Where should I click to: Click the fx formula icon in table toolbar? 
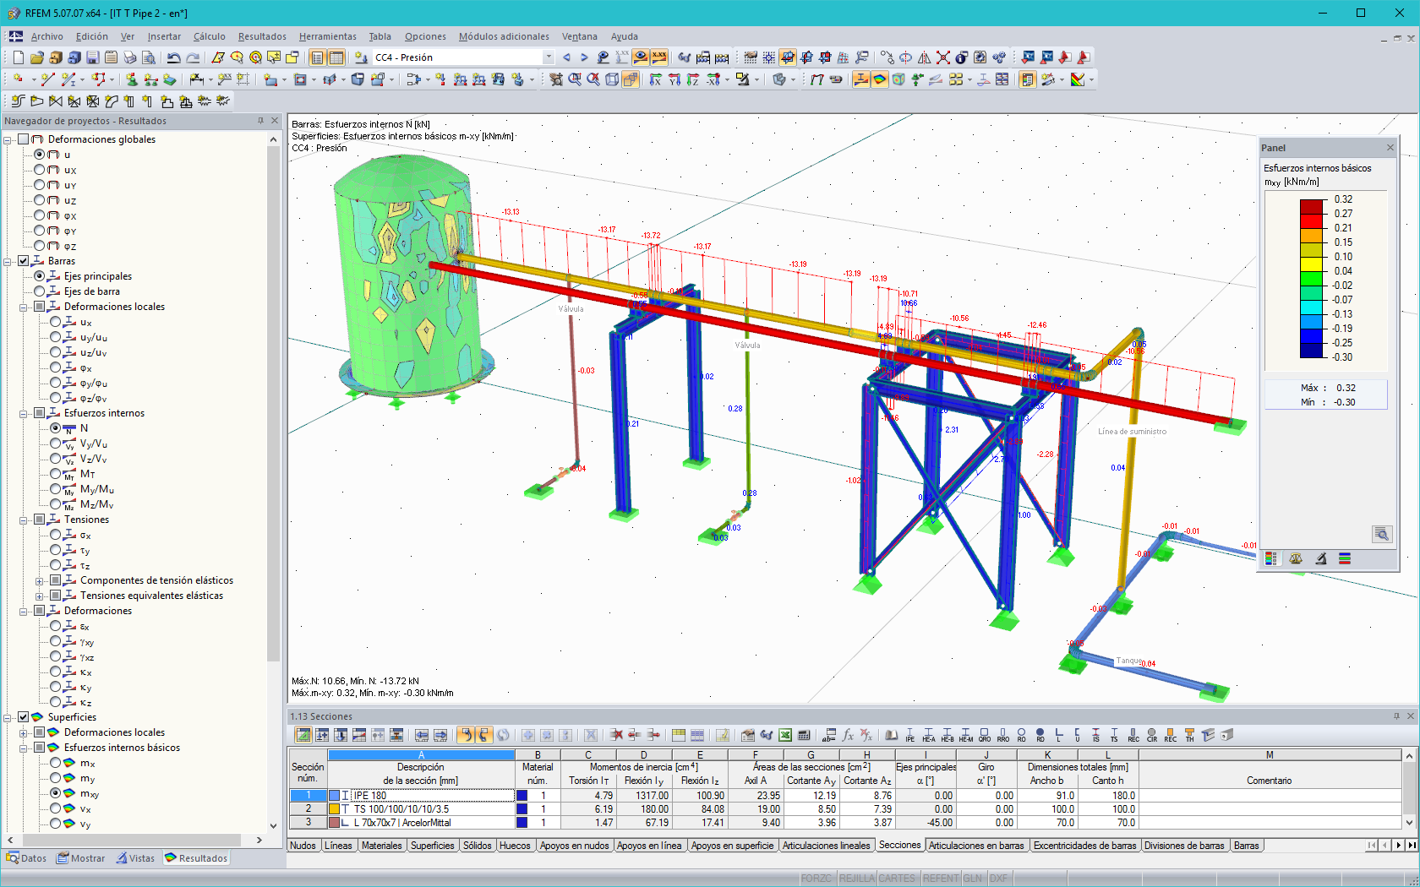click(x=848, y=735)
